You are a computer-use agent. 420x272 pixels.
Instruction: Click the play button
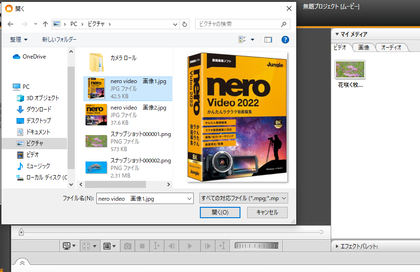coord(189,246)
